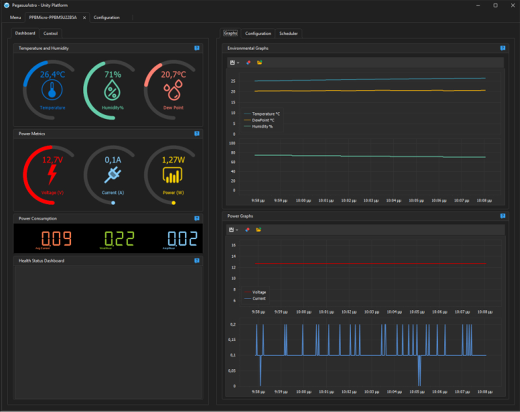Expand the save dropdown arrow in Environmental Graphs
Viewport: 520px width, 412px height.
click(x=238, y=63)
